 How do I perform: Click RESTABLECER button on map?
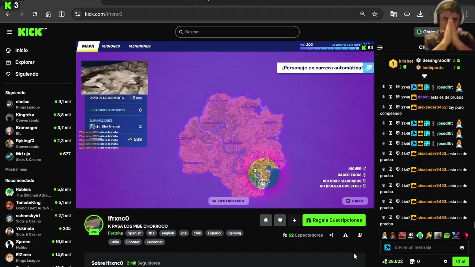(228, 201)
